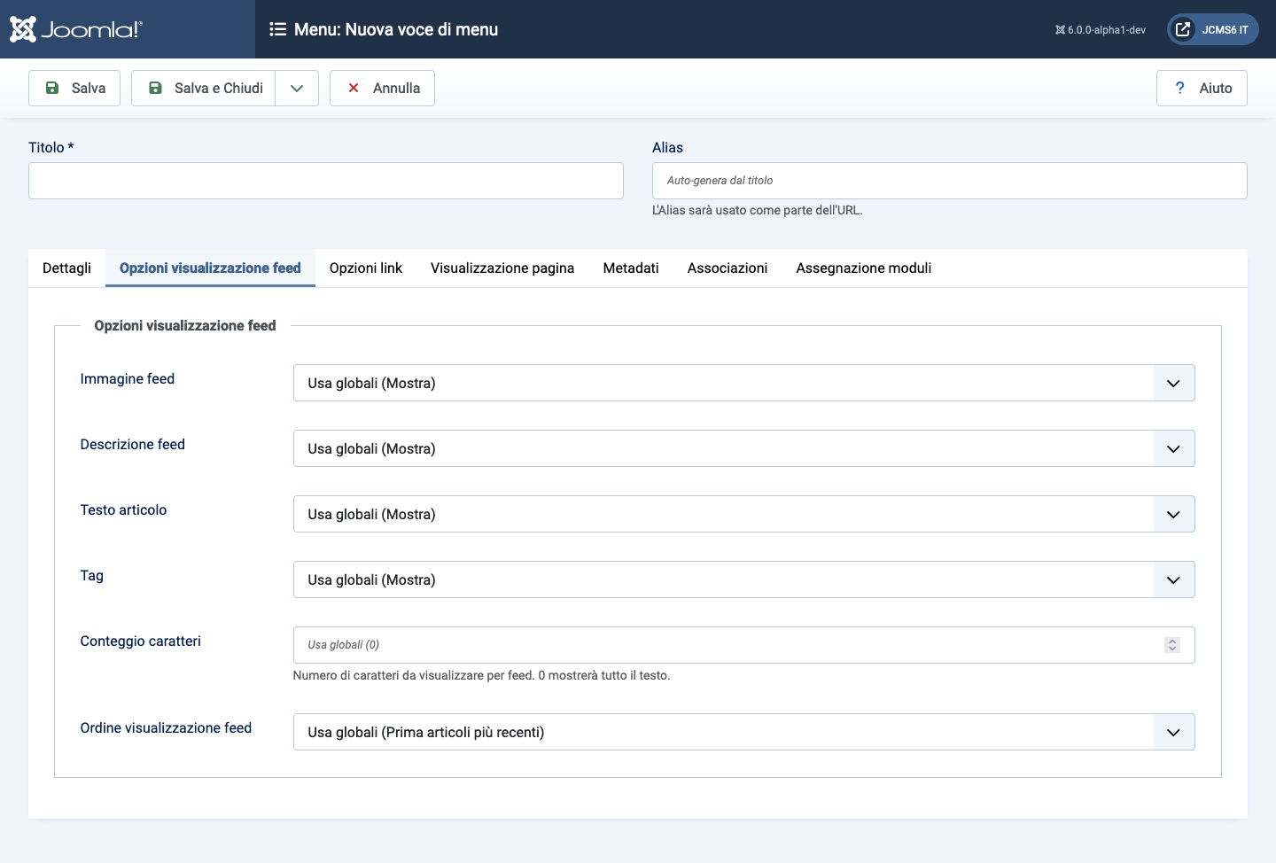The image size is (1276, 863).
Task: Switch to the Dettagli tab
Action: (x=66, y=268)
